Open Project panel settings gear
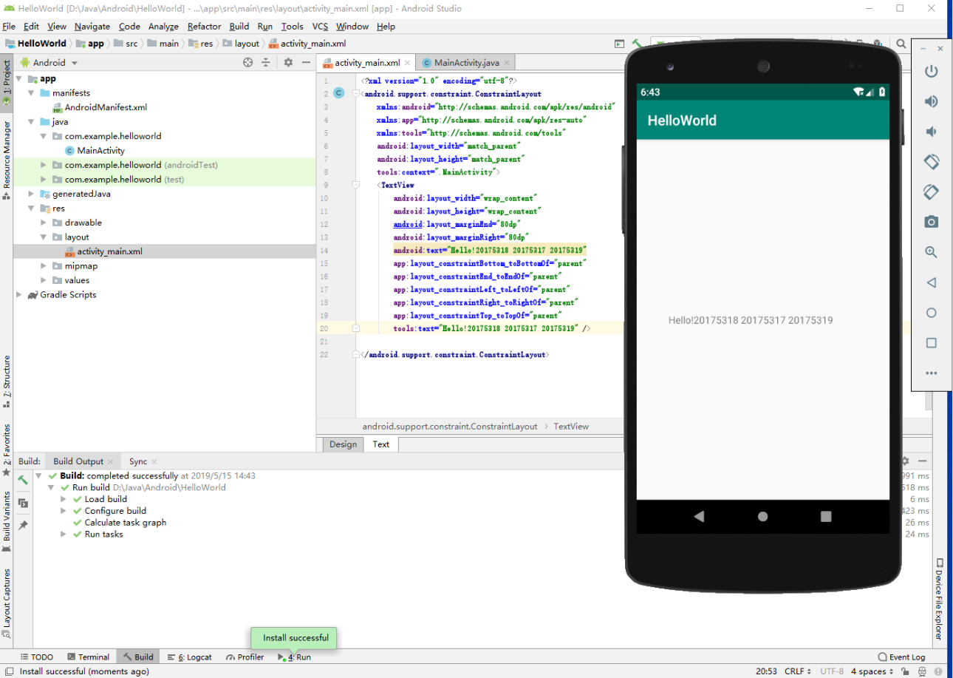The height and width of the screenshot is (678, 953). point(288,63)
